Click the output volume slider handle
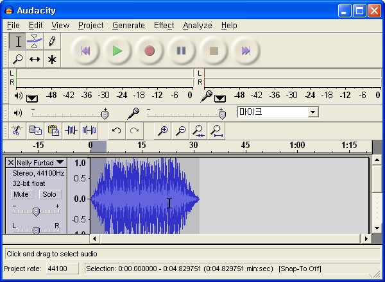 (105, 115)
